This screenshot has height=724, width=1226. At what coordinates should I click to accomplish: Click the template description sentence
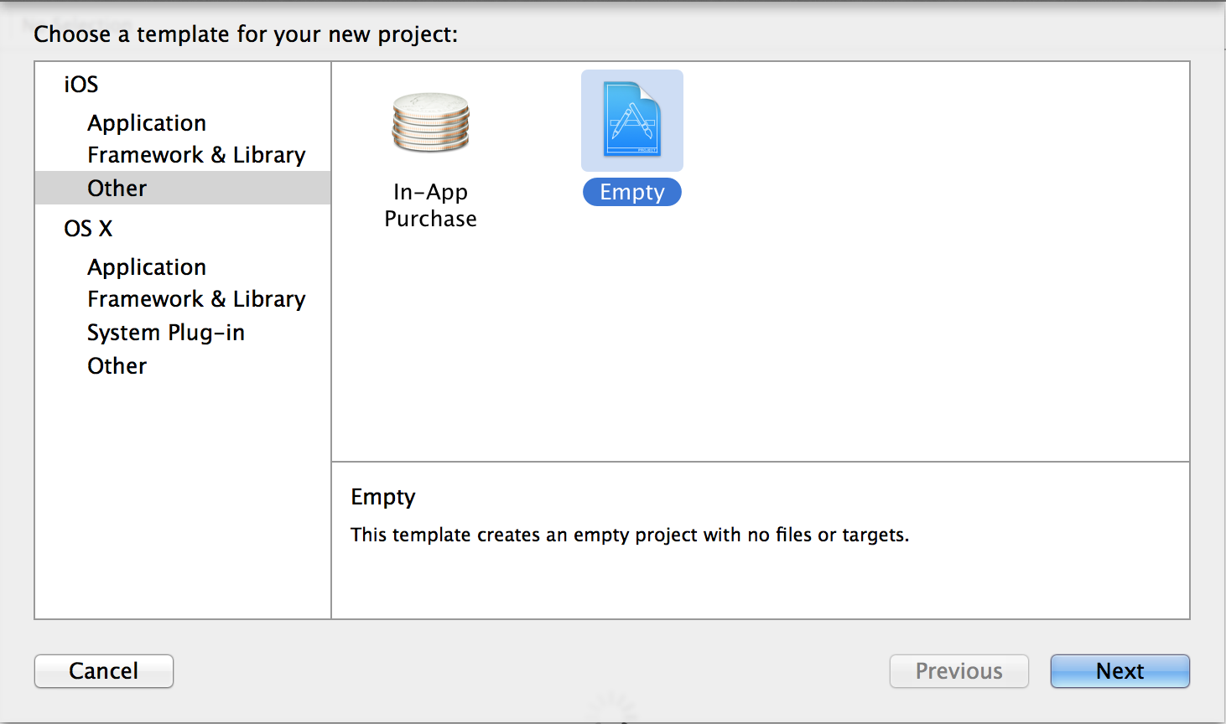pos(630,535)
